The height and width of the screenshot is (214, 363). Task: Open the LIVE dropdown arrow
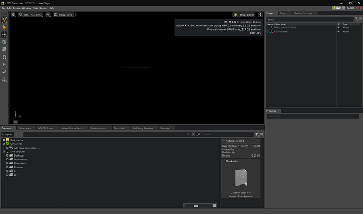pyautogui.click(x=344, y=8)
